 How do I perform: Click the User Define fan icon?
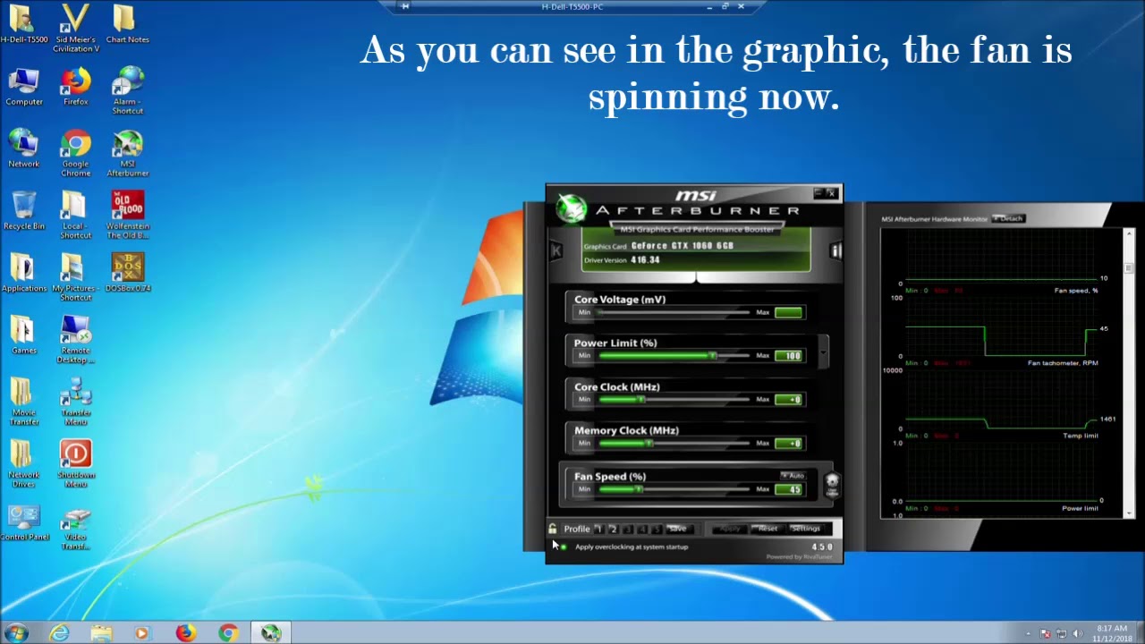832,484
